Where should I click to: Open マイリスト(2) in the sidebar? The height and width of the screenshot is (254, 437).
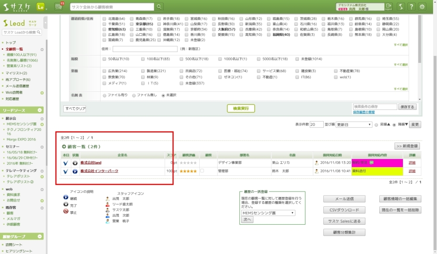(x=16, y=73)
